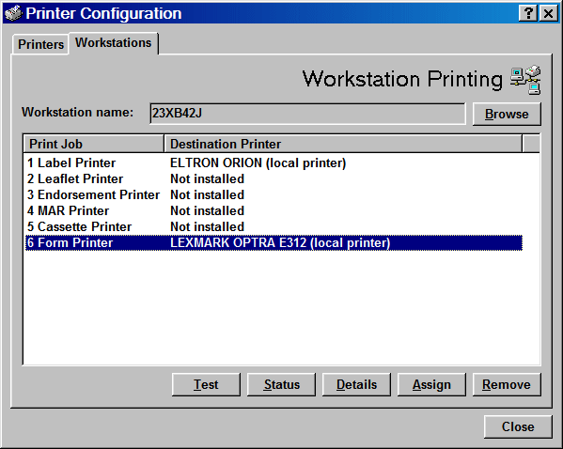Click the Workstation Printing network icon
The height and width of the screenshot is (449, 563).
coord(525,80)
